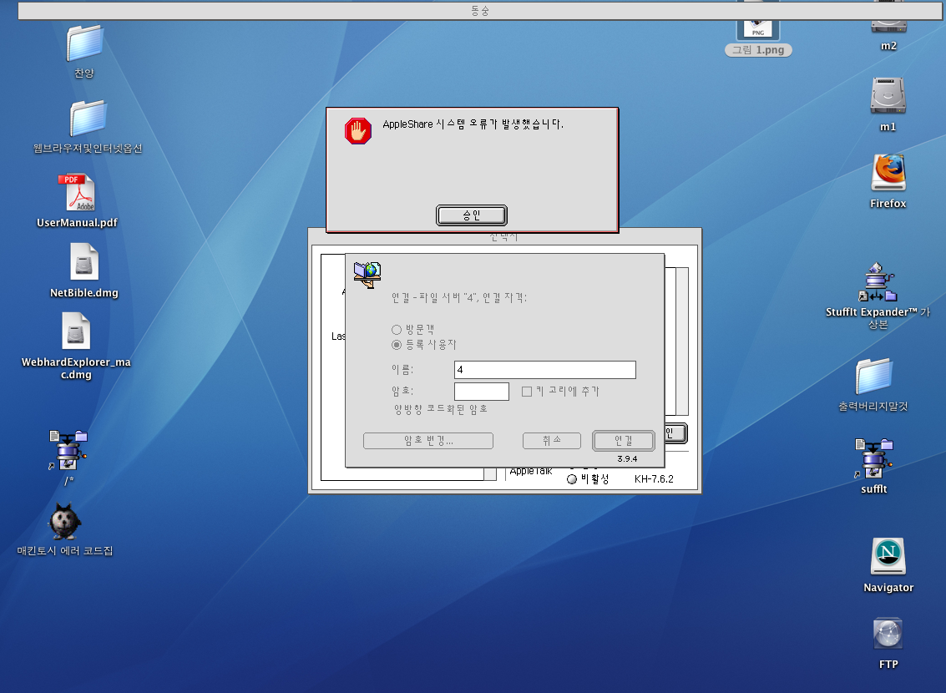Viewport: 946px width, 693px height.
Task: Click the 취소 cancel button
Action: point(551,441)
